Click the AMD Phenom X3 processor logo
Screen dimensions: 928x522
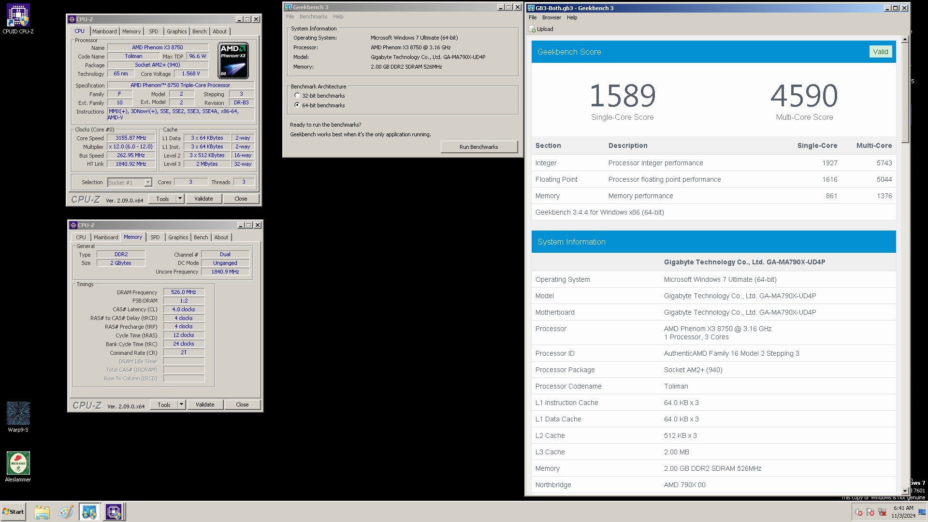[x=234, y=60]
